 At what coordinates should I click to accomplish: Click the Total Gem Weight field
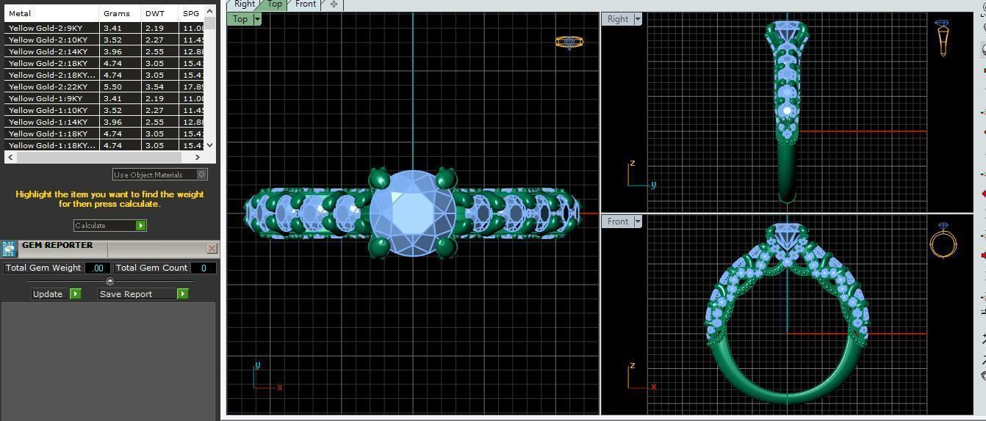point(98,268)
